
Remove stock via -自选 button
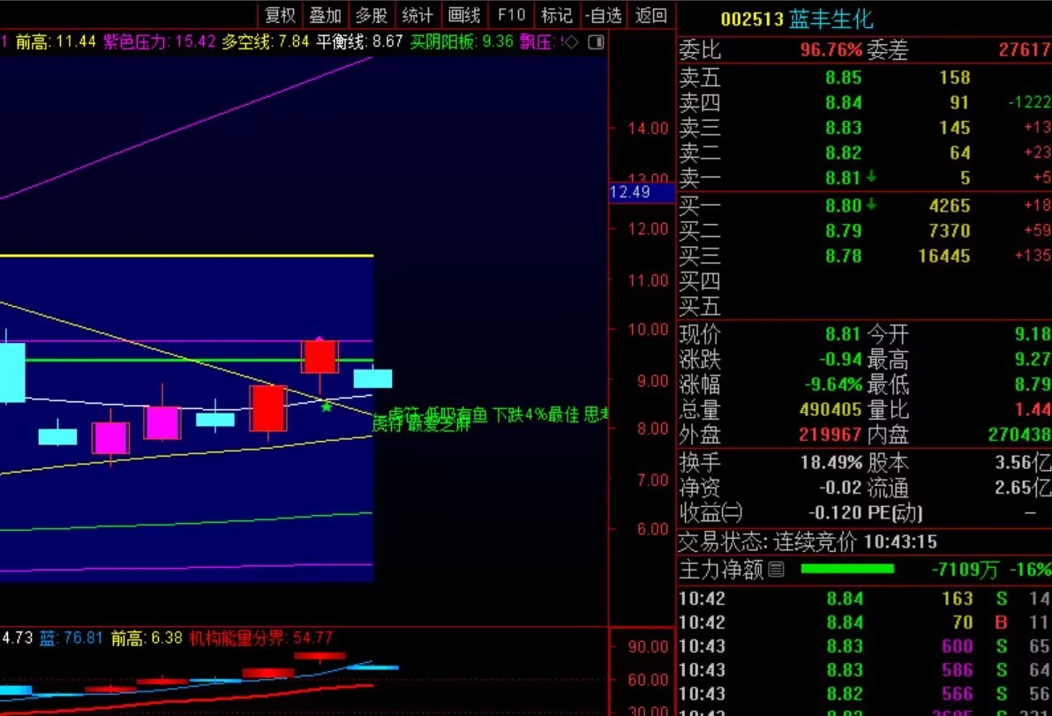[x=603, y=15]
